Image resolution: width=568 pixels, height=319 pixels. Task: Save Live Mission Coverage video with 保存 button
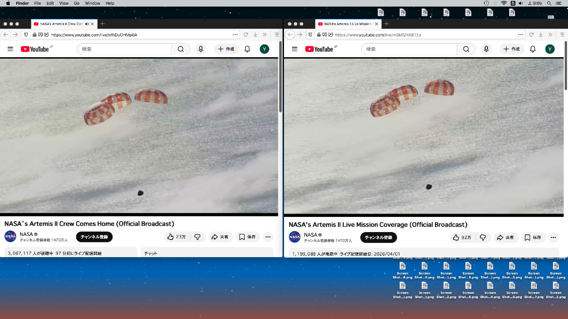click(x=533, y=237)
